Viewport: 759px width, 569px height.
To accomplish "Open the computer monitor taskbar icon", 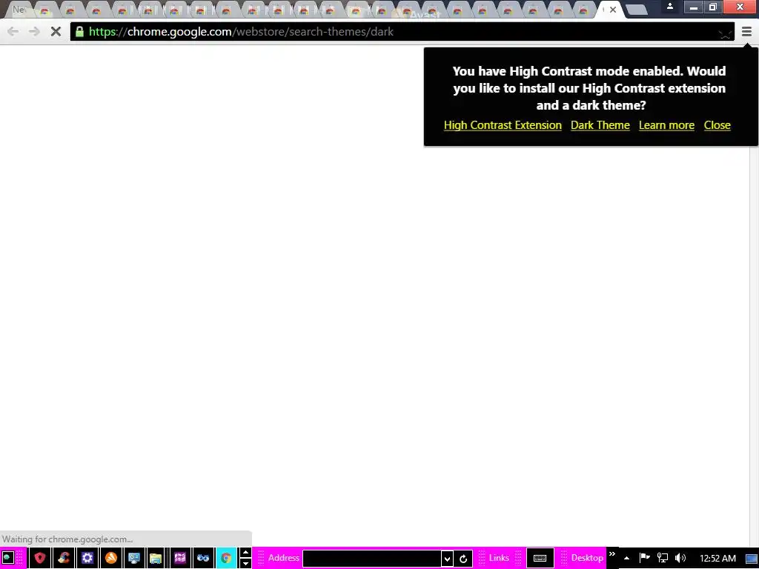I will [134, 558].
